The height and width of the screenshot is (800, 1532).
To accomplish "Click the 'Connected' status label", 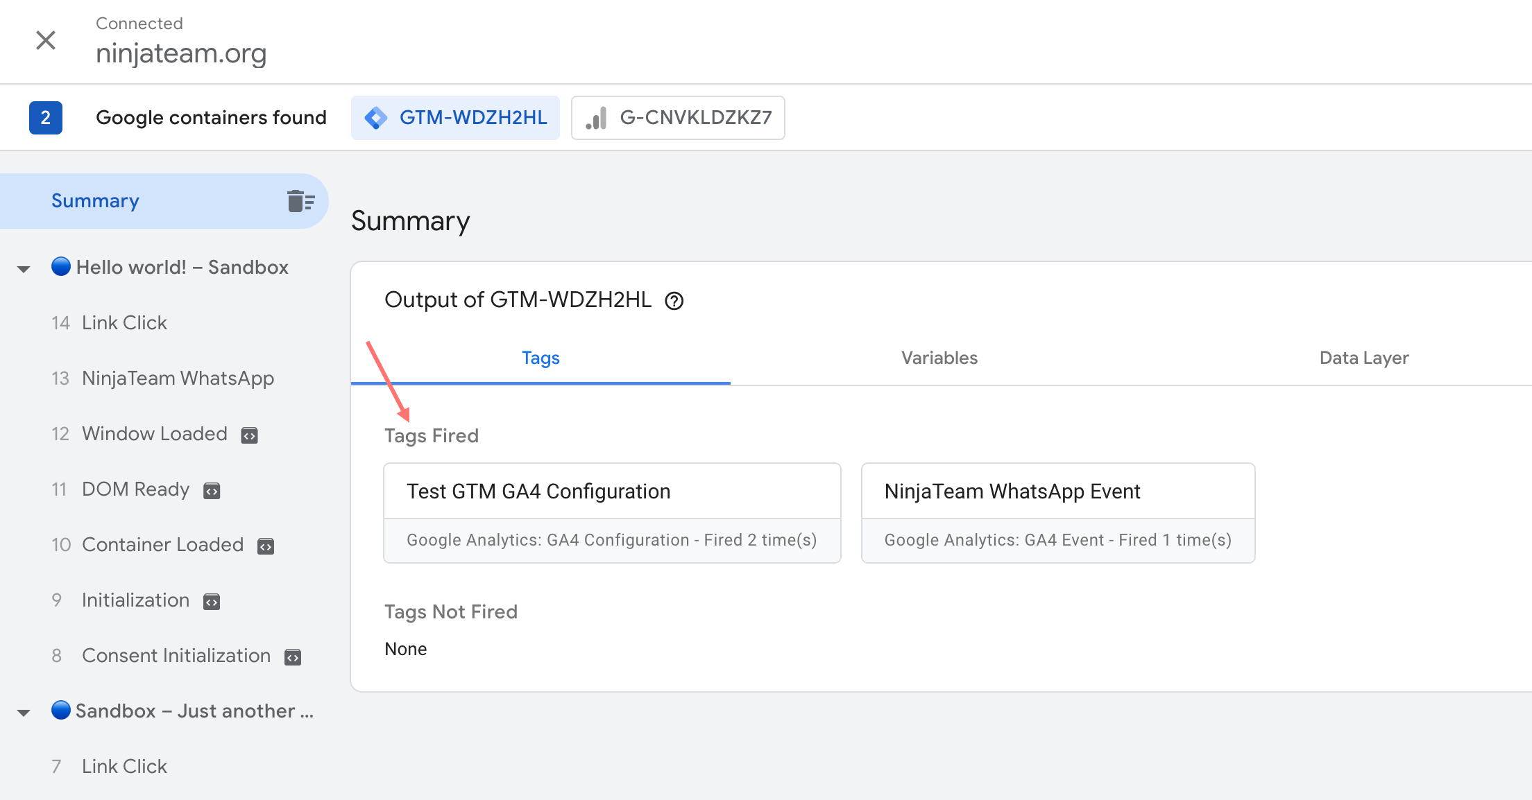I will point(139,24).
